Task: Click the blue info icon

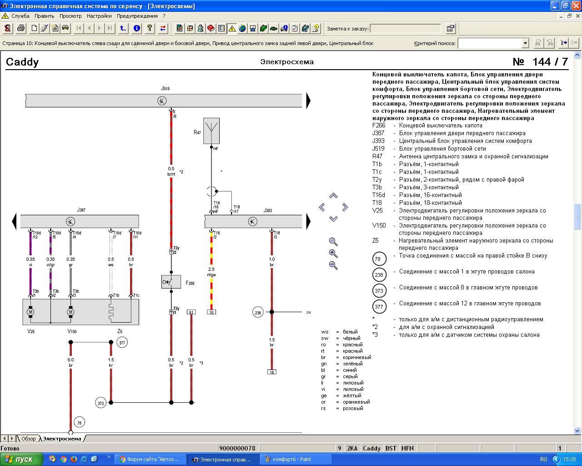Action: 137,28
